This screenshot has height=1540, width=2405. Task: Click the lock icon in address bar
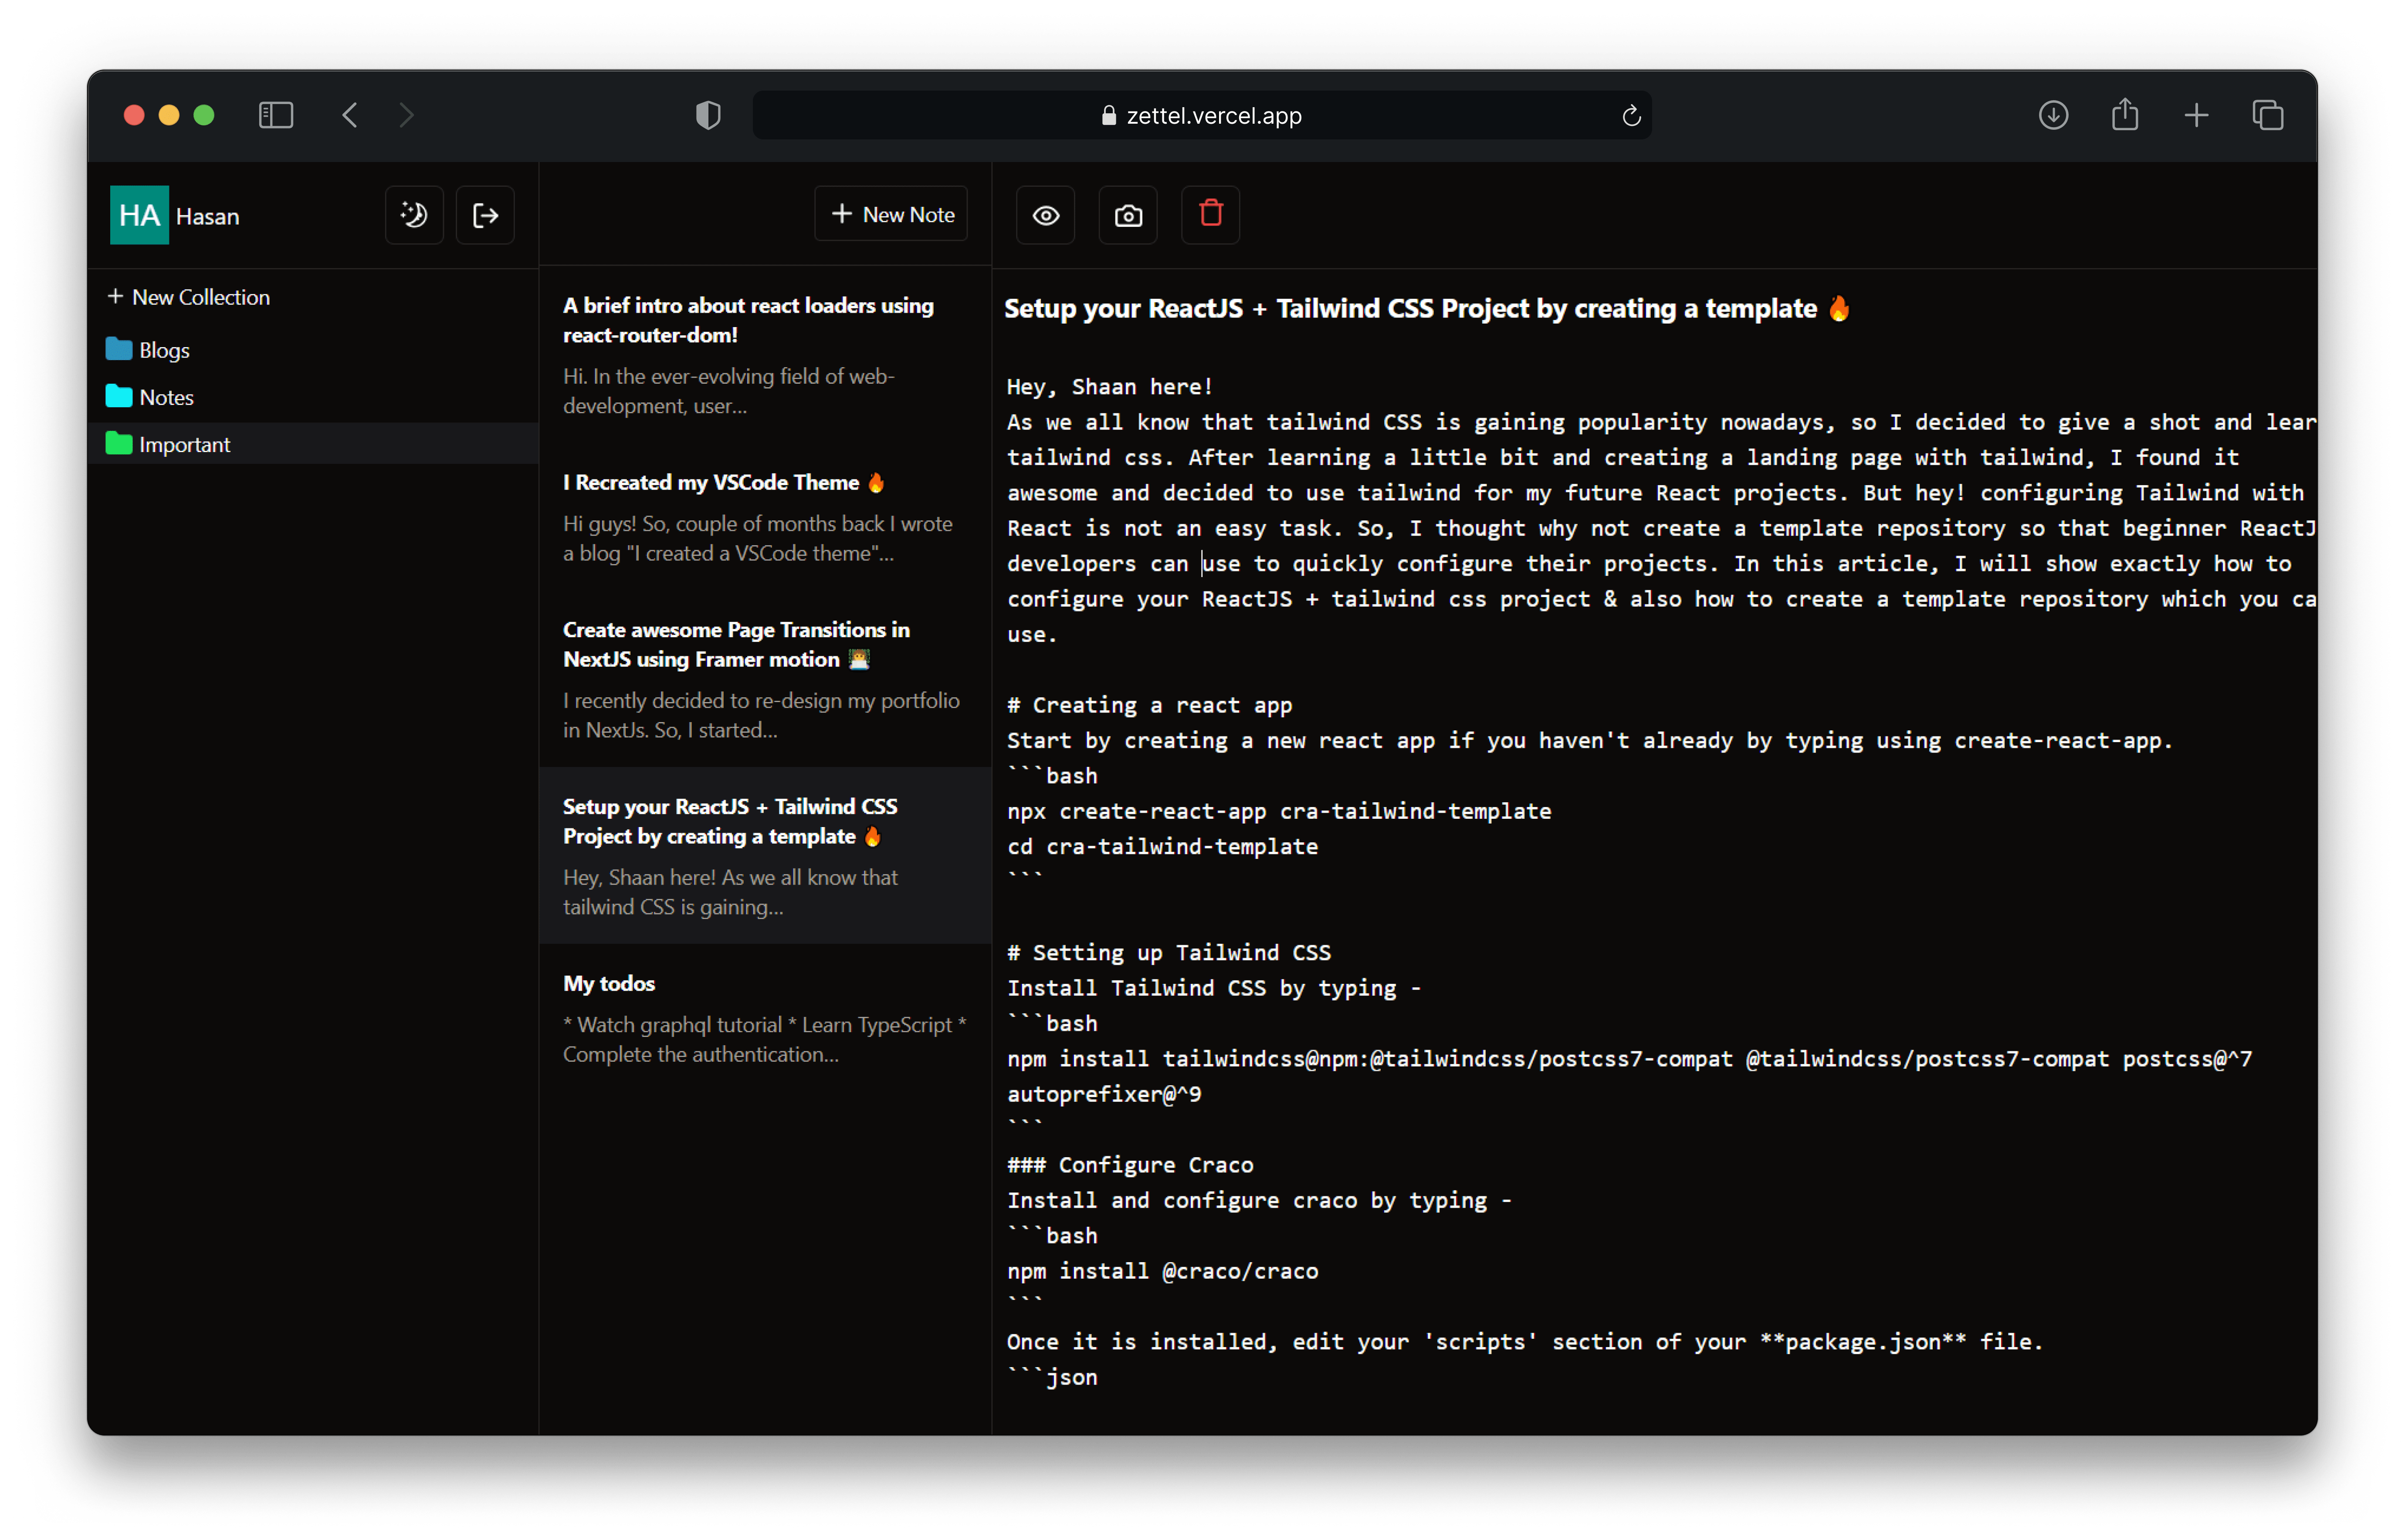(1108, 115)
